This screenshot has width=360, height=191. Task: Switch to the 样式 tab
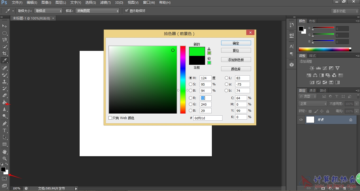(313, 56)
